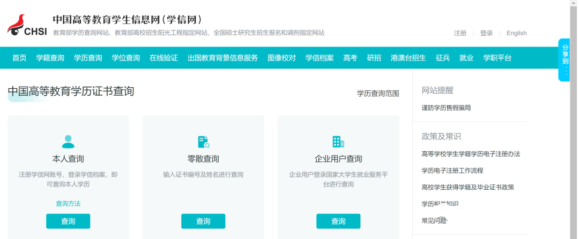This screenshot has height=239, width=579.
Task: Click 查询 button under 本人查询
Action: (68, 221)
